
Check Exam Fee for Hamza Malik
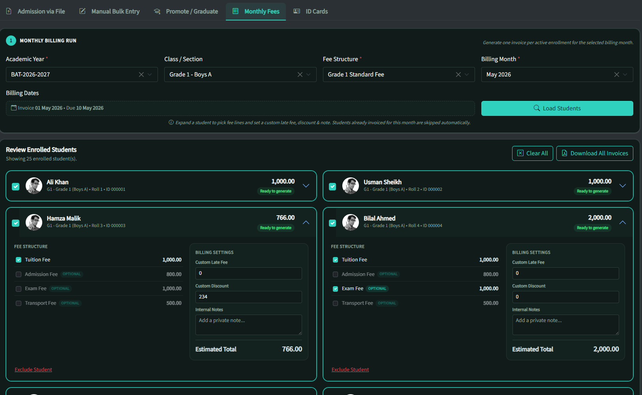19,289
